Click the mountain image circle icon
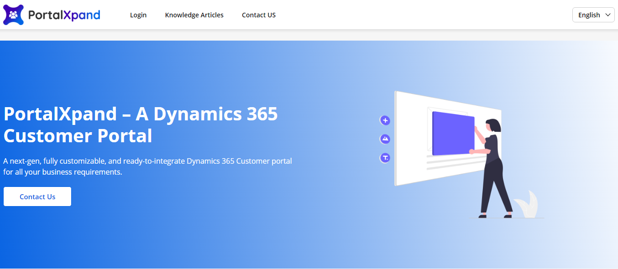618x269 pixels. tap(385, 139)
